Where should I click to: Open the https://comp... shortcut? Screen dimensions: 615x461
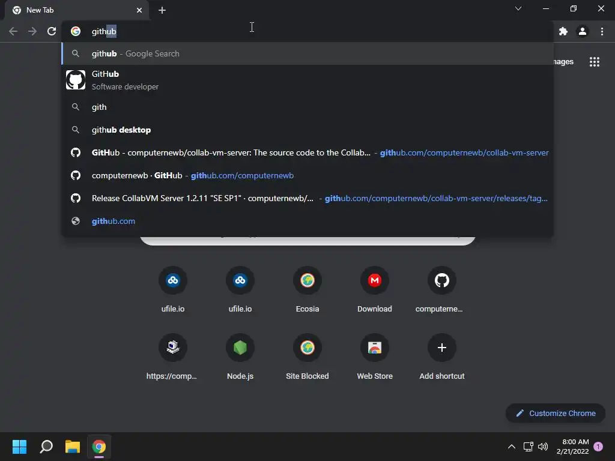[x=172, y=357]
